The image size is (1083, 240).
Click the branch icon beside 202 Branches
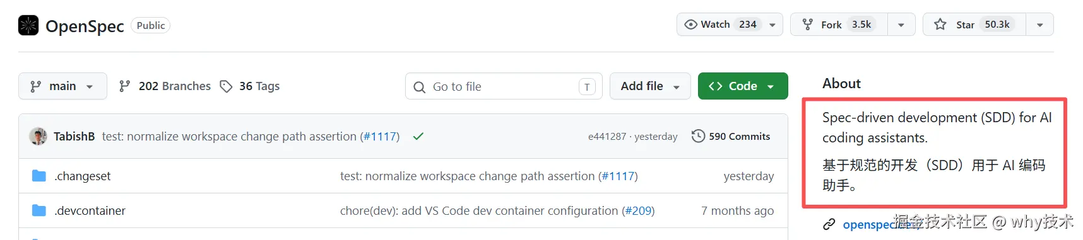(125, 86)
